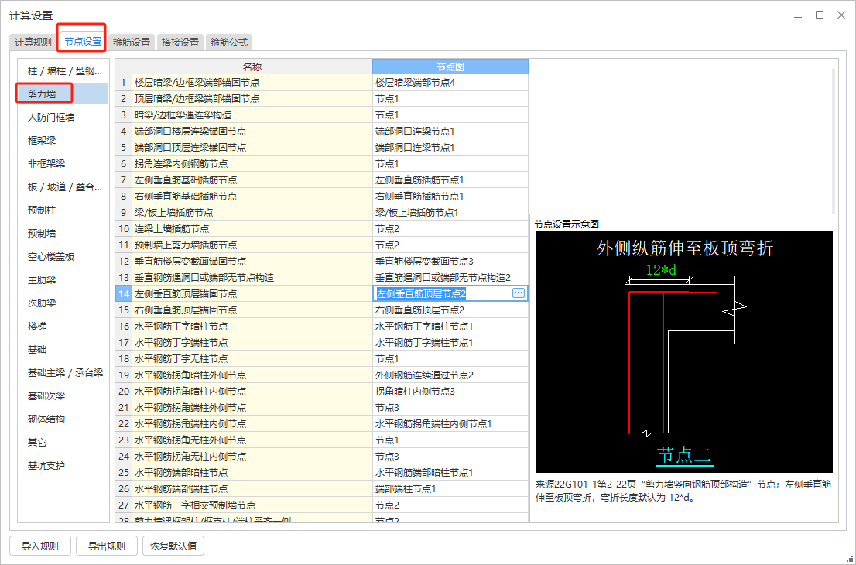Select row 4 端部洞口楼层连梁锚固节点

tap(252, 131)
